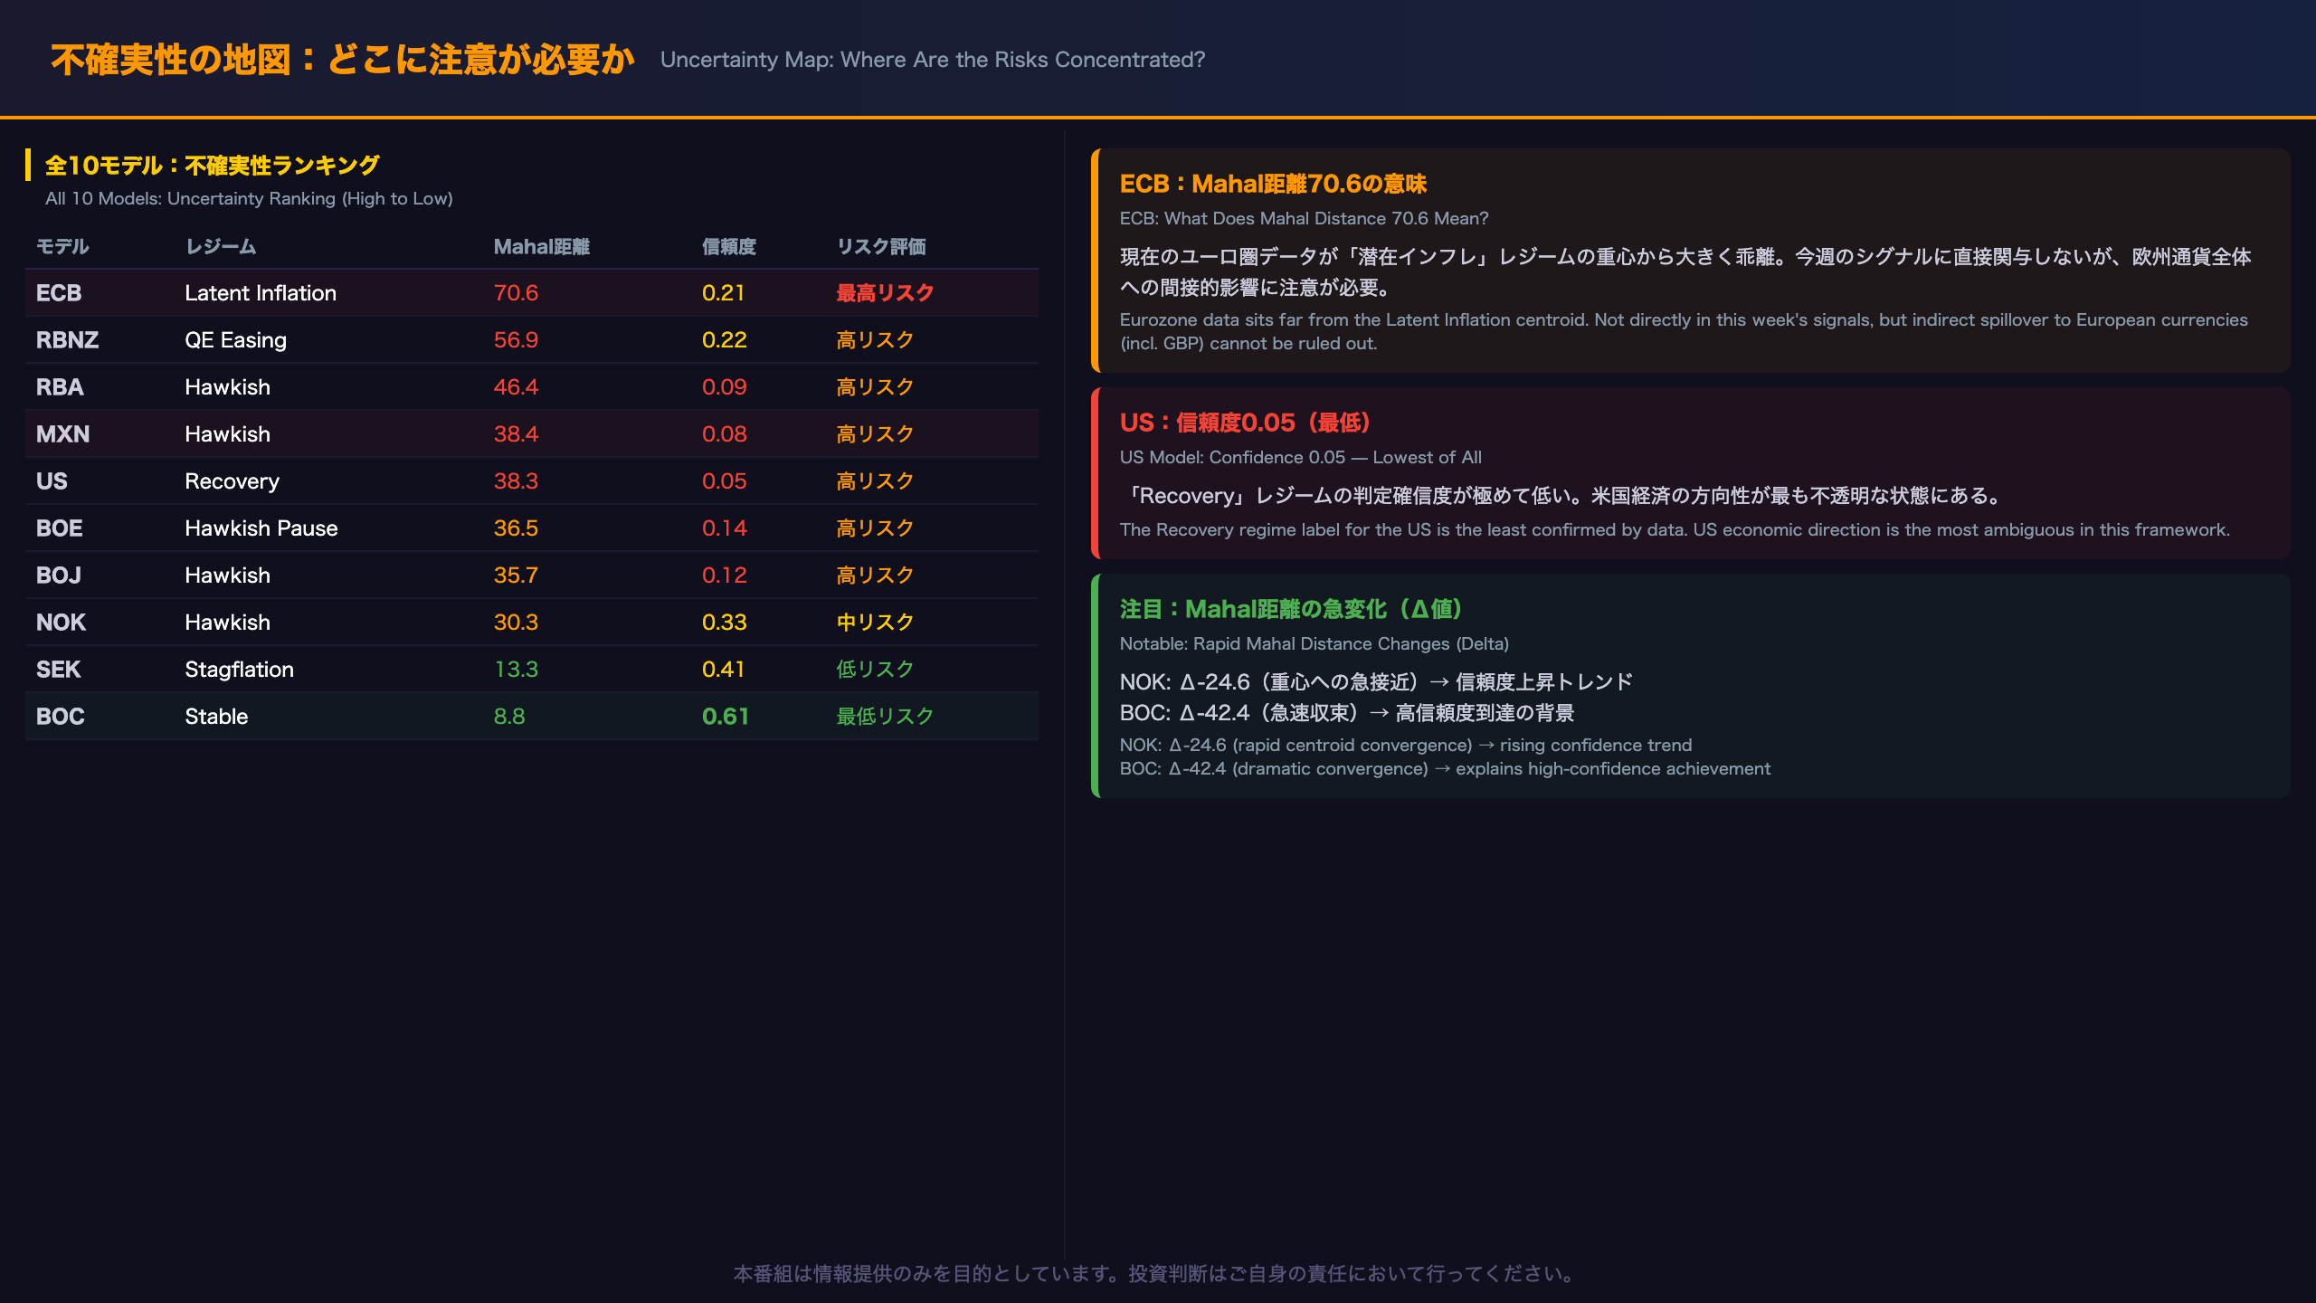Select the Japanese 'NOK: Δ-24.6（重心への急接近）' line
This screenshot has height=1303, width=2316.
coord(1376,681)
